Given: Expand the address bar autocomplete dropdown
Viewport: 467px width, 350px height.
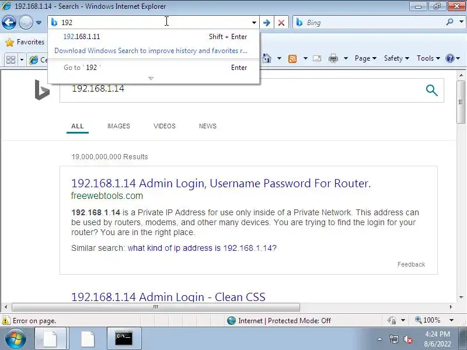Looking at the screenshot, I should tap(254, 23).
